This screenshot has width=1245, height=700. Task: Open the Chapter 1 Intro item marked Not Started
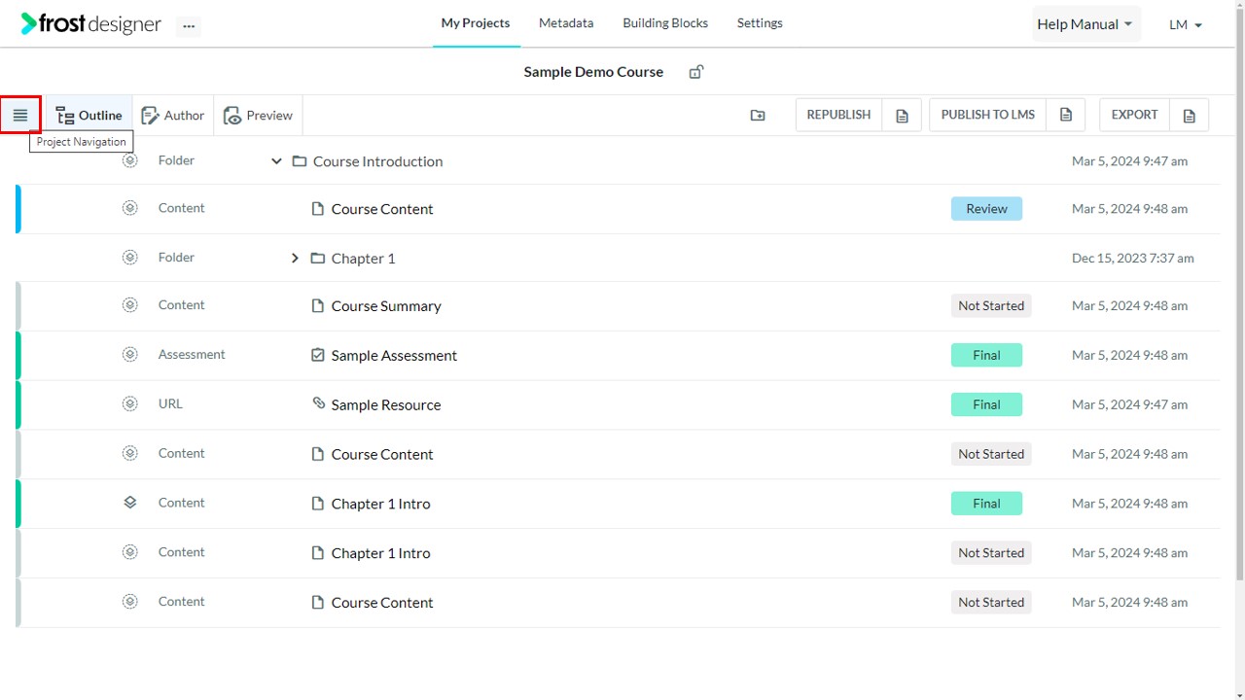click(380, 553)
